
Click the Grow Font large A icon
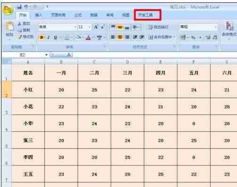pos(96,27)
